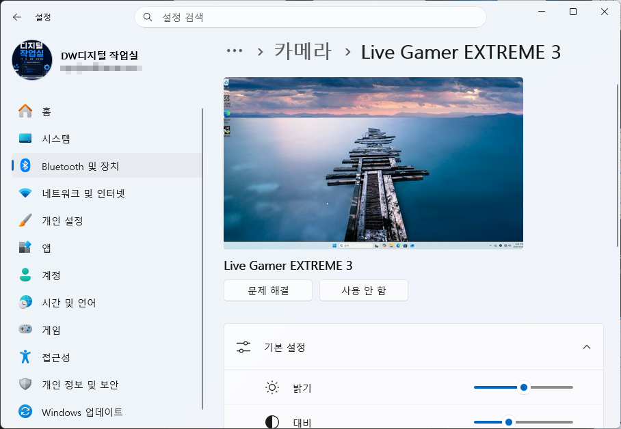The image size is (621, 429).
Task: Open 접근성 settings category
Action: coord(107,357)
